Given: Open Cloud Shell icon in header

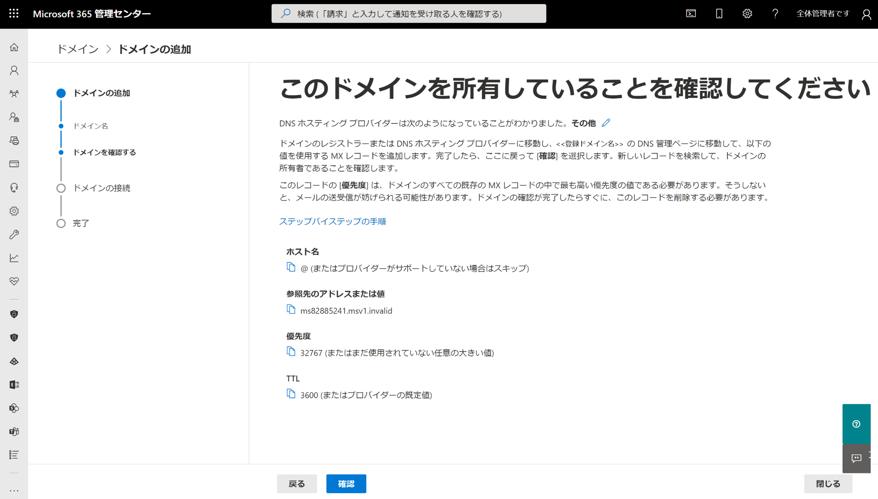Looking at the screenshot, I should coord(691,14).
